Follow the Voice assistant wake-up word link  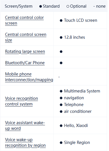coord(25,126)
